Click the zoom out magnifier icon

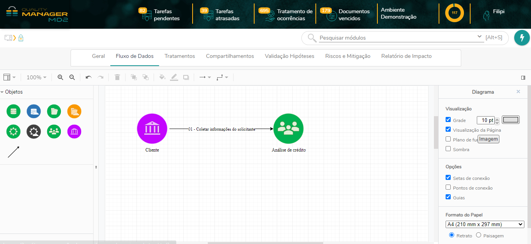[x=72, y=77]
